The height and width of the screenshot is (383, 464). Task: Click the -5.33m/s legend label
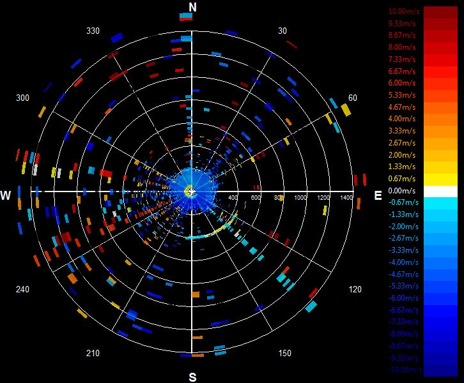click(403, 286)
